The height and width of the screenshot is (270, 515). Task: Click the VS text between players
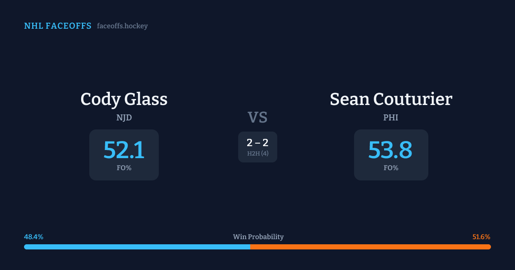pos(257,117)
